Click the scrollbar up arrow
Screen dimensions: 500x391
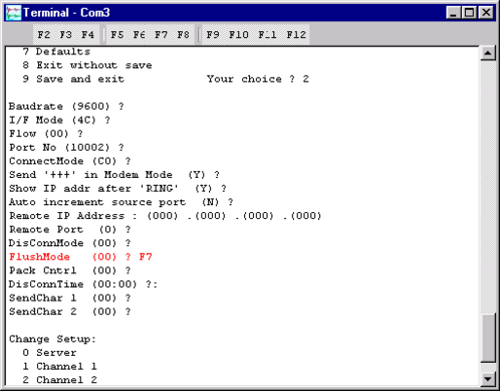[x=488, y=53]
